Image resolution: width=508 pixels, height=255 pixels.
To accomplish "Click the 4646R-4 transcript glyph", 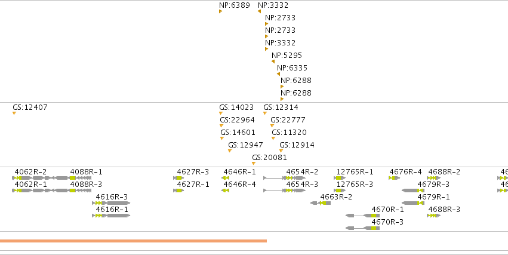I will click(x=226, y=191).
